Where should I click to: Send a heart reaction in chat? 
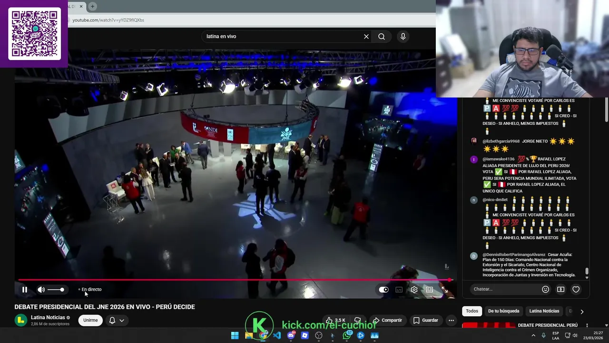576,289
